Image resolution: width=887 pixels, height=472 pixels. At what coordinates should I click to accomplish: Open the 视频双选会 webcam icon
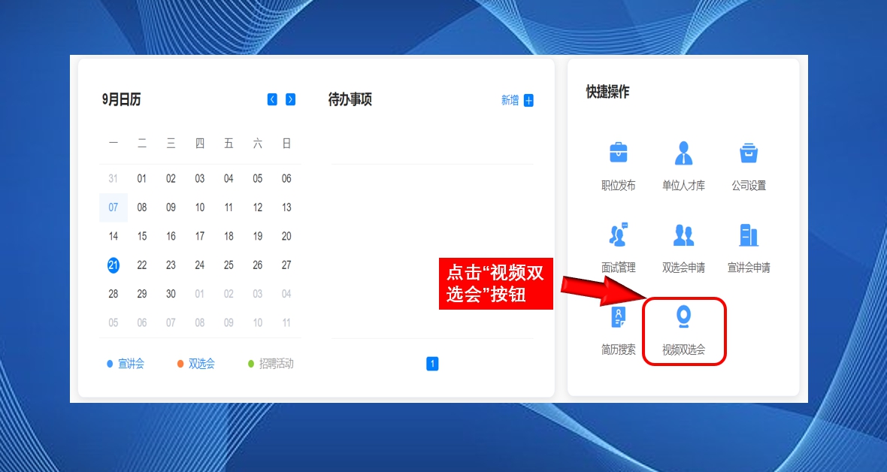tap(683, 316)
